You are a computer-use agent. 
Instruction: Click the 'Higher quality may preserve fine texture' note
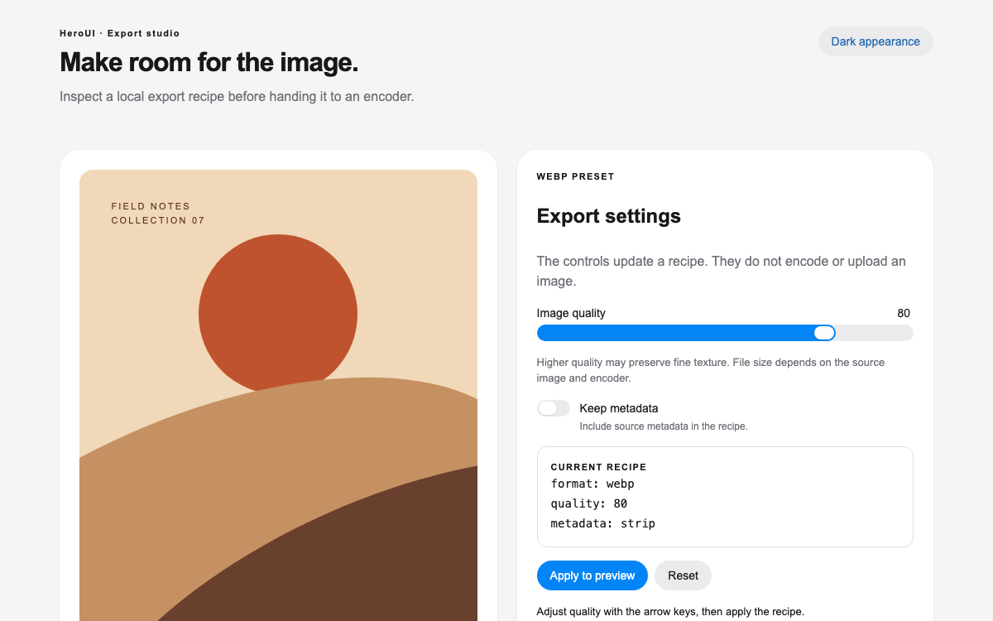[711, 370]
